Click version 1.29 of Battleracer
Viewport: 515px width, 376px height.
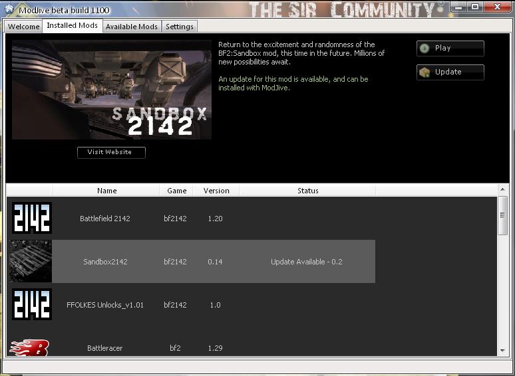pos(215,348)
